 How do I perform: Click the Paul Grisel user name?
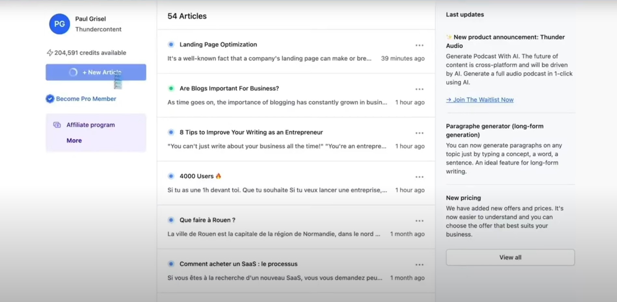point(90,19)
